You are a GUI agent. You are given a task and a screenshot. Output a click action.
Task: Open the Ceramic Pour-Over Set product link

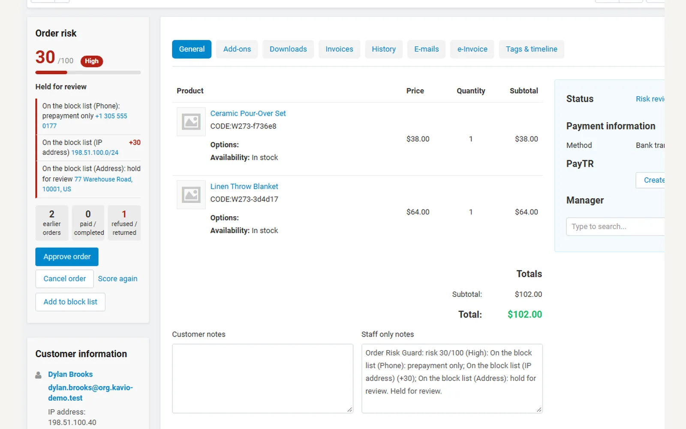(248, 113)
